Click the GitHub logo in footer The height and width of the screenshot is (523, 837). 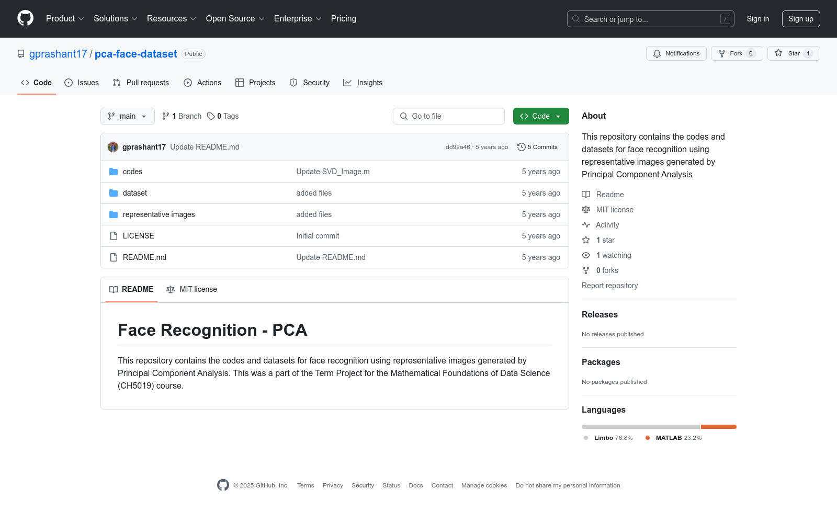223,485
